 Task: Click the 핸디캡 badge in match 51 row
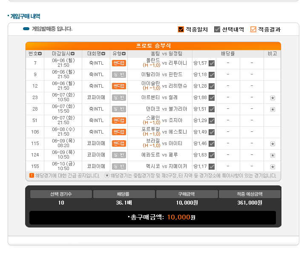click(119, 121)
